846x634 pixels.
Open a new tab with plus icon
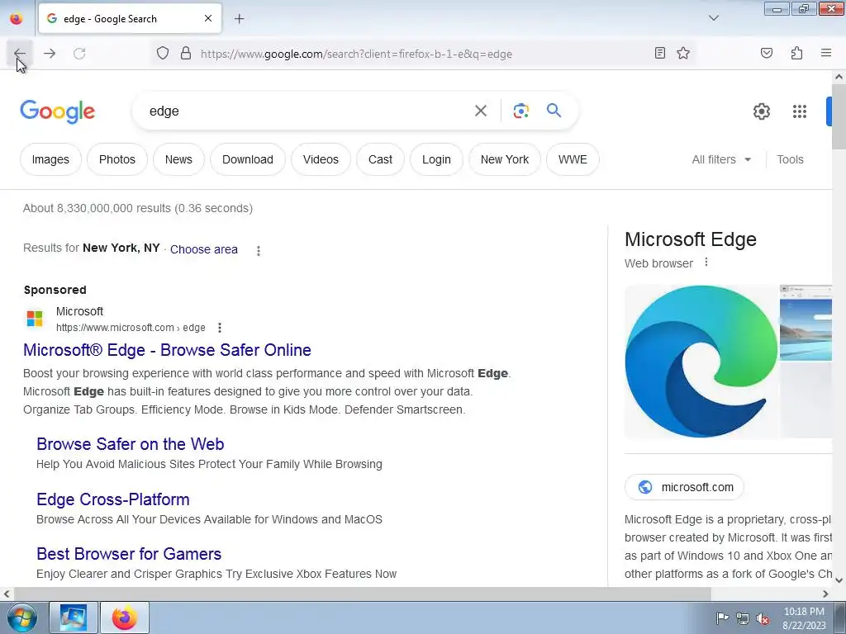(x=239, y=19)
